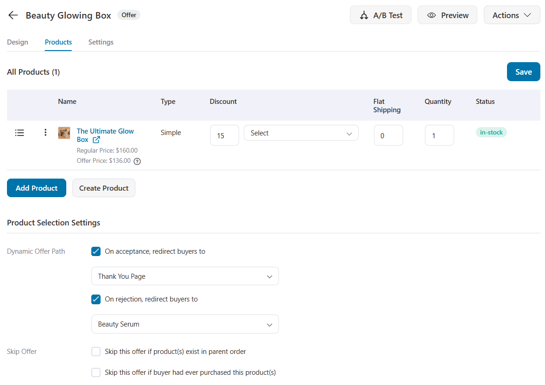Screen dimensions: 545x385
Task: Click the Quantity column header
Action: [x=438, y=102]
